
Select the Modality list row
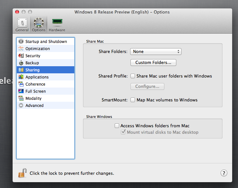[x=46, y=99]
